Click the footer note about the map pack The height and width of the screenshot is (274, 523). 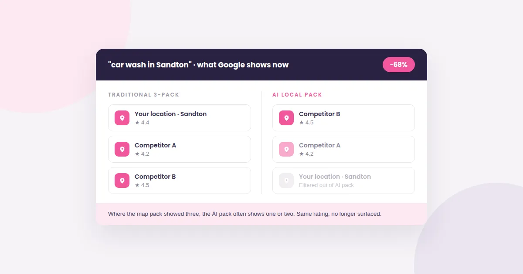[245, 214]
